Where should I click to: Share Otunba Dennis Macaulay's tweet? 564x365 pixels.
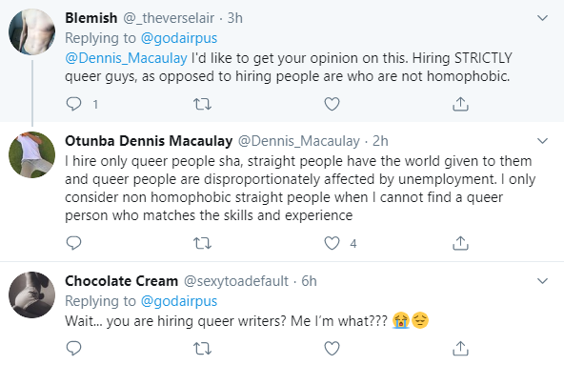(x=460, y=243)
